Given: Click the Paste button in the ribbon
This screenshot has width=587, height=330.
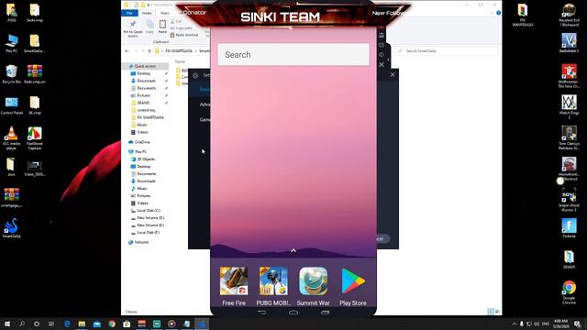Looking at the screenshot, I should [x=162, y=27].
